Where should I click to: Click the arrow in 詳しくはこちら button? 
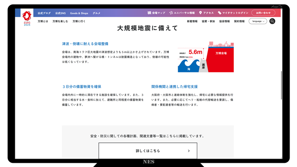click(189, 151)
